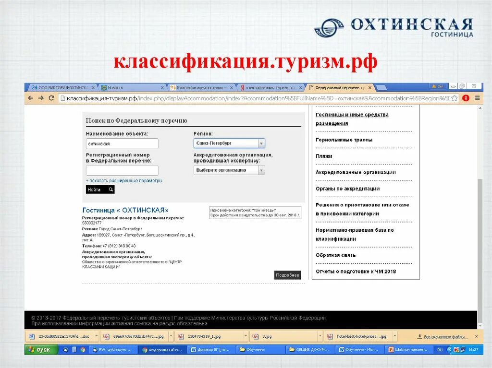Switch to 'Классификация гостиниц' tab
This screenshot has width=492, height=368.
pyautogui.click(x=201, y=88)
